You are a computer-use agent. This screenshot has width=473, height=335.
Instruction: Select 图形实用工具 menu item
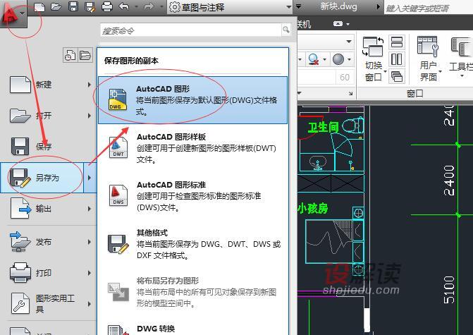(48, 303)
